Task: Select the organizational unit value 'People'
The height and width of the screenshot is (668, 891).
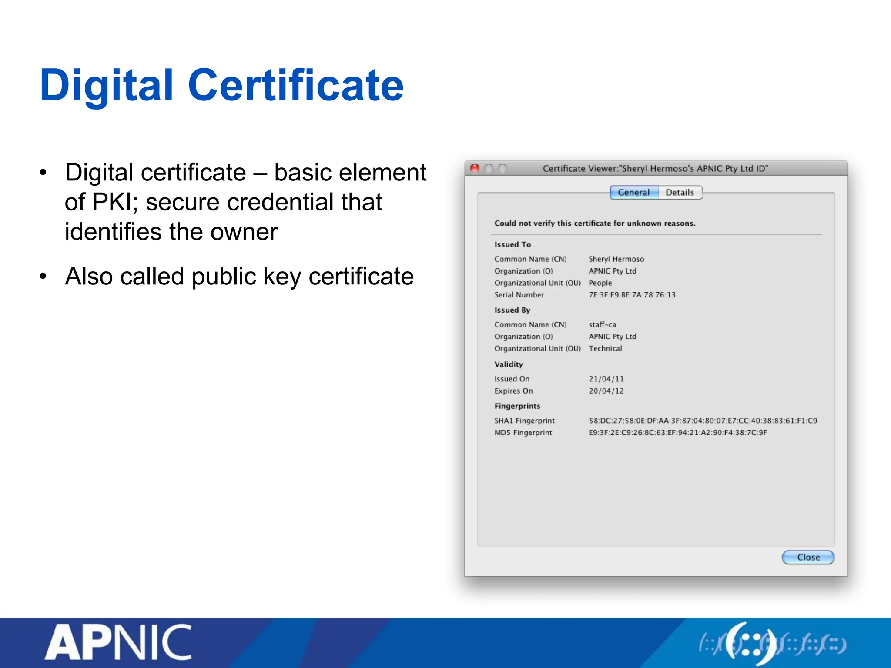Action: click(600, 283)
